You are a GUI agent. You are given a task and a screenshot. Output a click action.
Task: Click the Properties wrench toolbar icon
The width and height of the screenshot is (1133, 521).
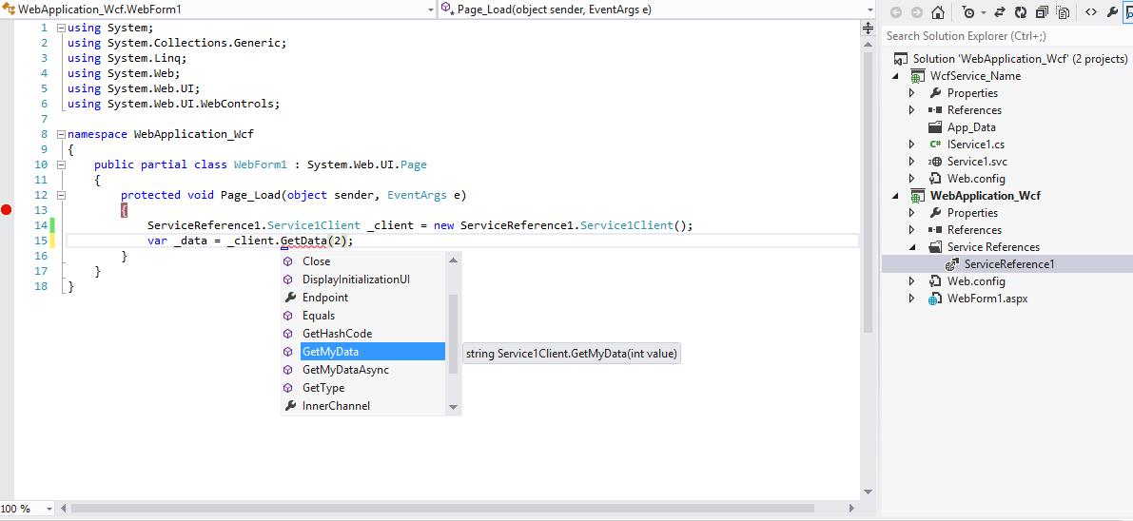(1112, 12)
